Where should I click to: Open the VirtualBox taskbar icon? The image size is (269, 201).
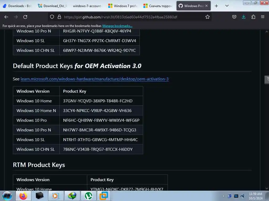[104, 196]
